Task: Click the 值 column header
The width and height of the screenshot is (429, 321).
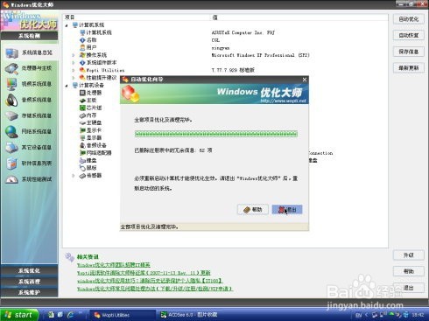Action: 299,17
